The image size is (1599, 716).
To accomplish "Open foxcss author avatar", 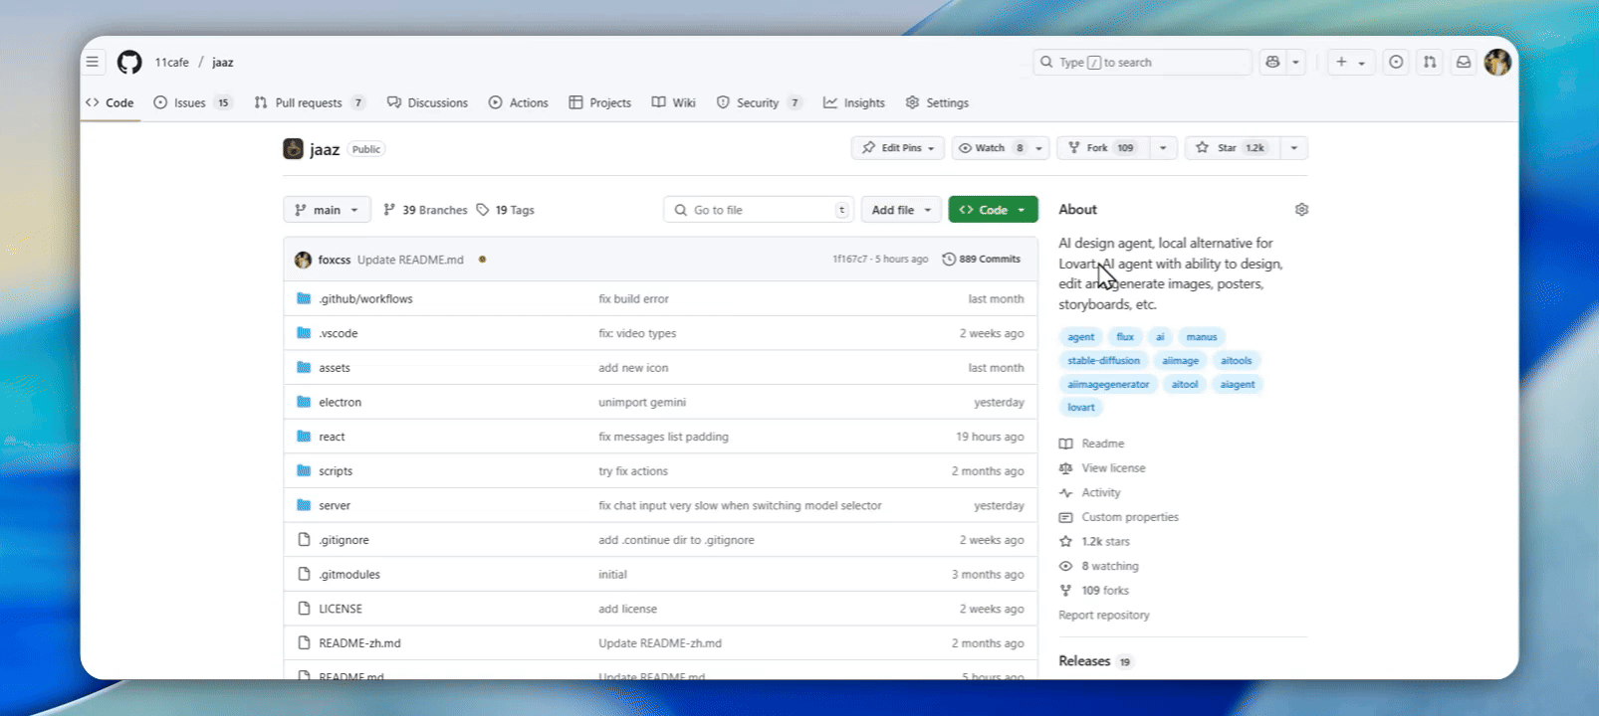I will (x=303, y=260).
